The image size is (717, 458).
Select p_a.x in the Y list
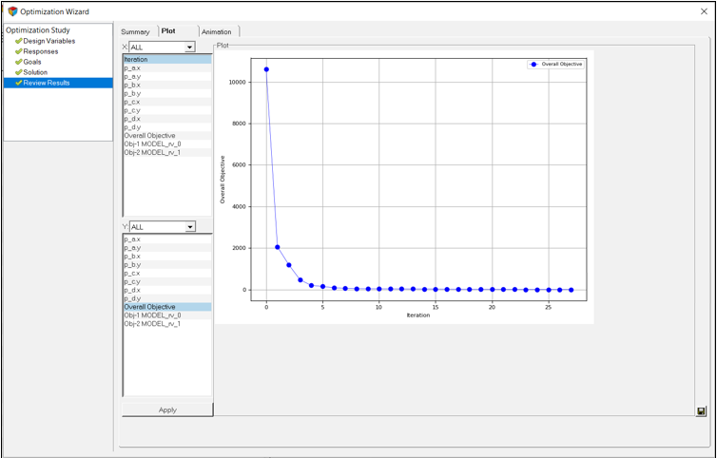coord(132,239)
